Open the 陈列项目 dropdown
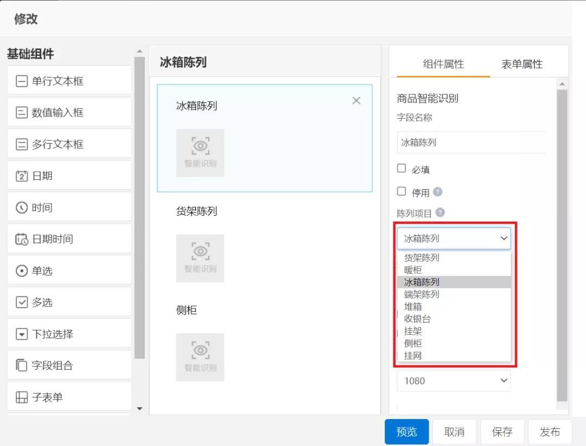This screenshot has width=586, height=446. (454, 238)
